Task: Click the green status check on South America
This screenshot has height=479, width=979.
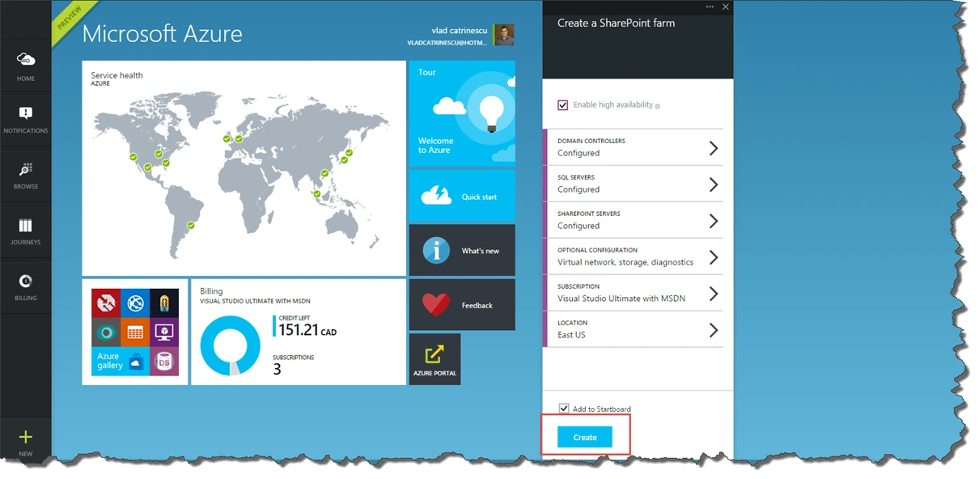Action: (191, 226)
